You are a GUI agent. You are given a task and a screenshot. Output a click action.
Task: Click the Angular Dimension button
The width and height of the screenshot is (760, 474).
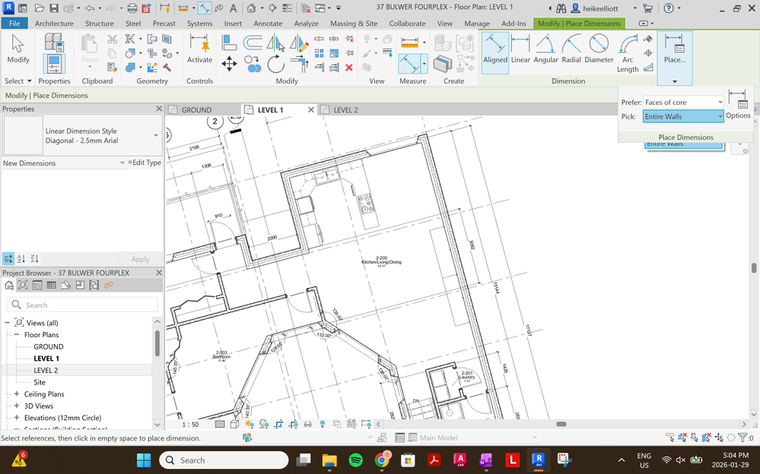pos(545,49)
